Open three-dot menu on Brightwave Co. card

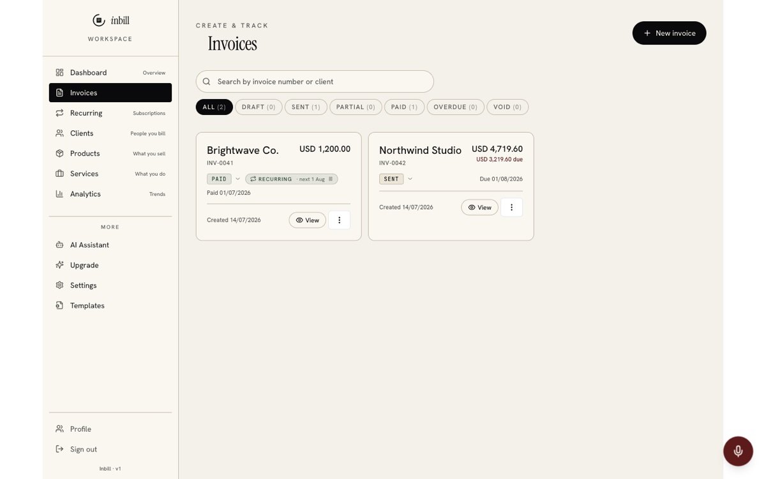point(339,220)
